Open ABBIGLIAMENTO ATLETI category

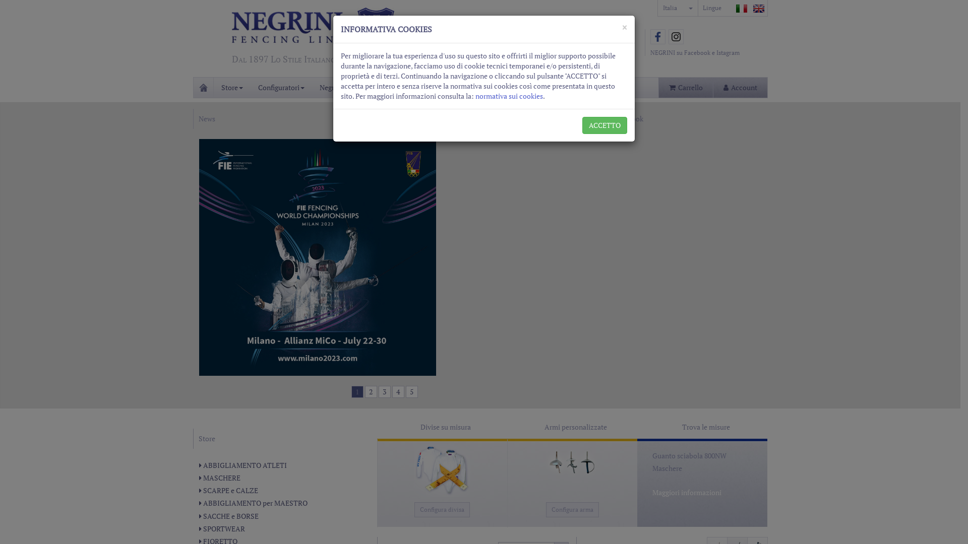coord(245,465)
